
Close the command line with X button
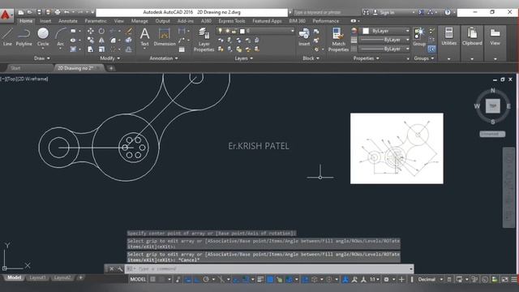click(x=112, y=268)
